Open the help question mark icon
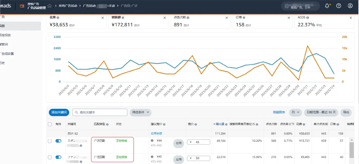This screenshot has width=359, height=164. 339,6
